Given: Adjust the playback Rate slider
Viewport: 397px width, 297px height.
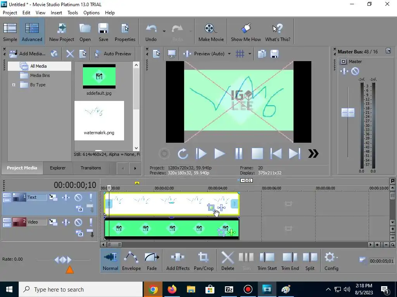Looking at the screenshot, I should [63, 259].
